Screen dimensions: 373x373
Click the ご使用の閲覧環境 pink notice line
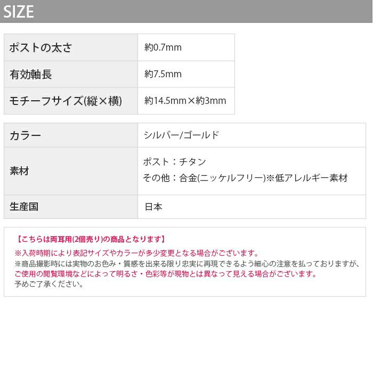click(x=166, y=274)
